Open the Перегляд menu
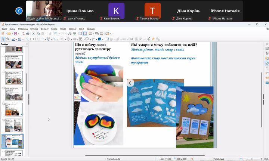The width and height of the screenshot is (269, 161). point(23,29)
